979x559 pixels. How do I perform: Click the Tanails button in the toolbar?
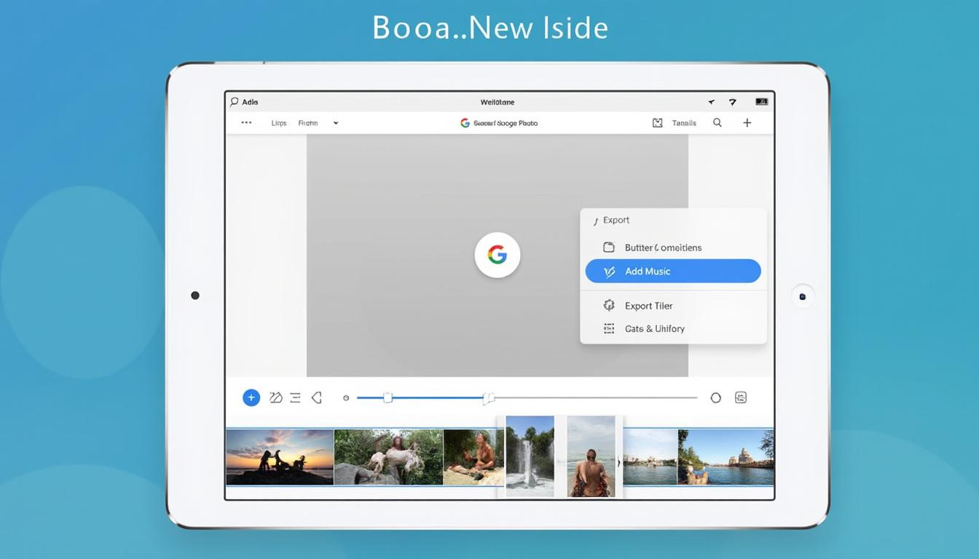pos(683,122)
